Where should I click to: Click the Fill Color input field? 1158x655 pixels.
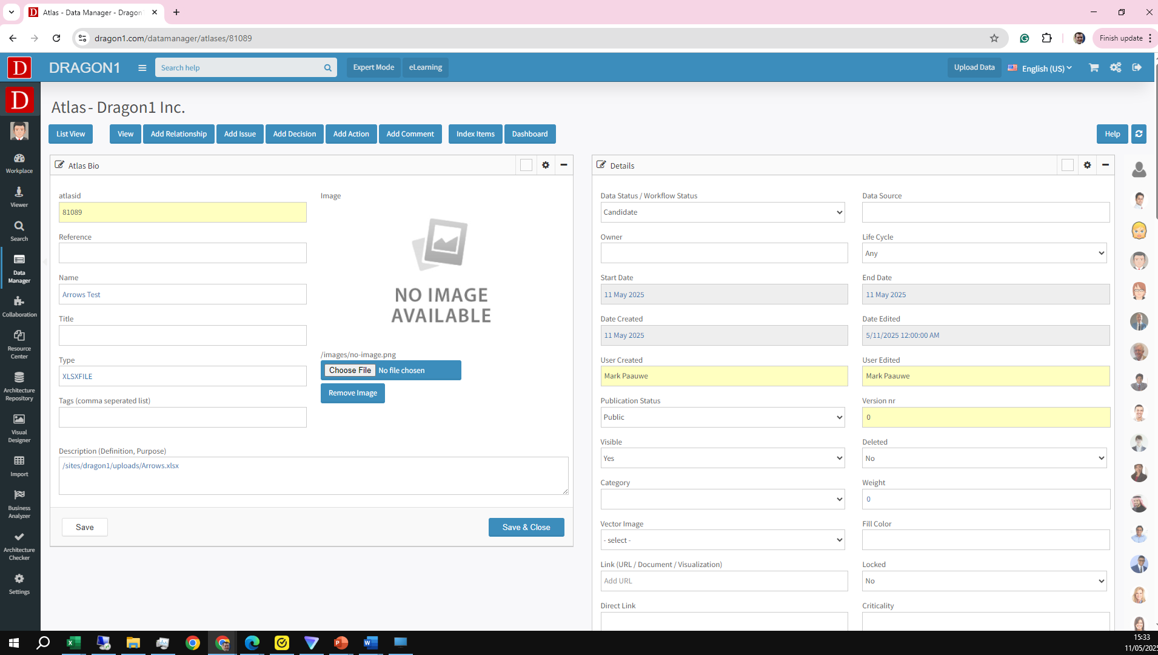[986, 540]
